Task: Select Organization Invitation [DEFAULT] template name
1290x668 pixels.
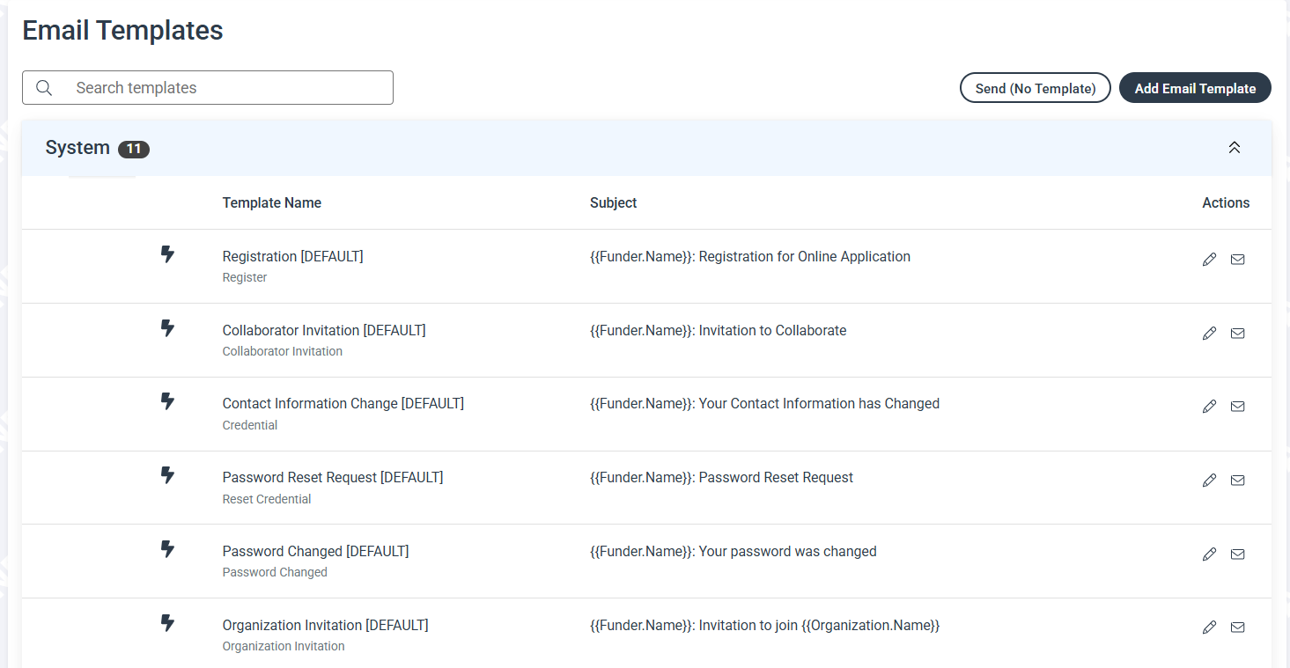Action: pyautogui.click(x=326, y=625)
